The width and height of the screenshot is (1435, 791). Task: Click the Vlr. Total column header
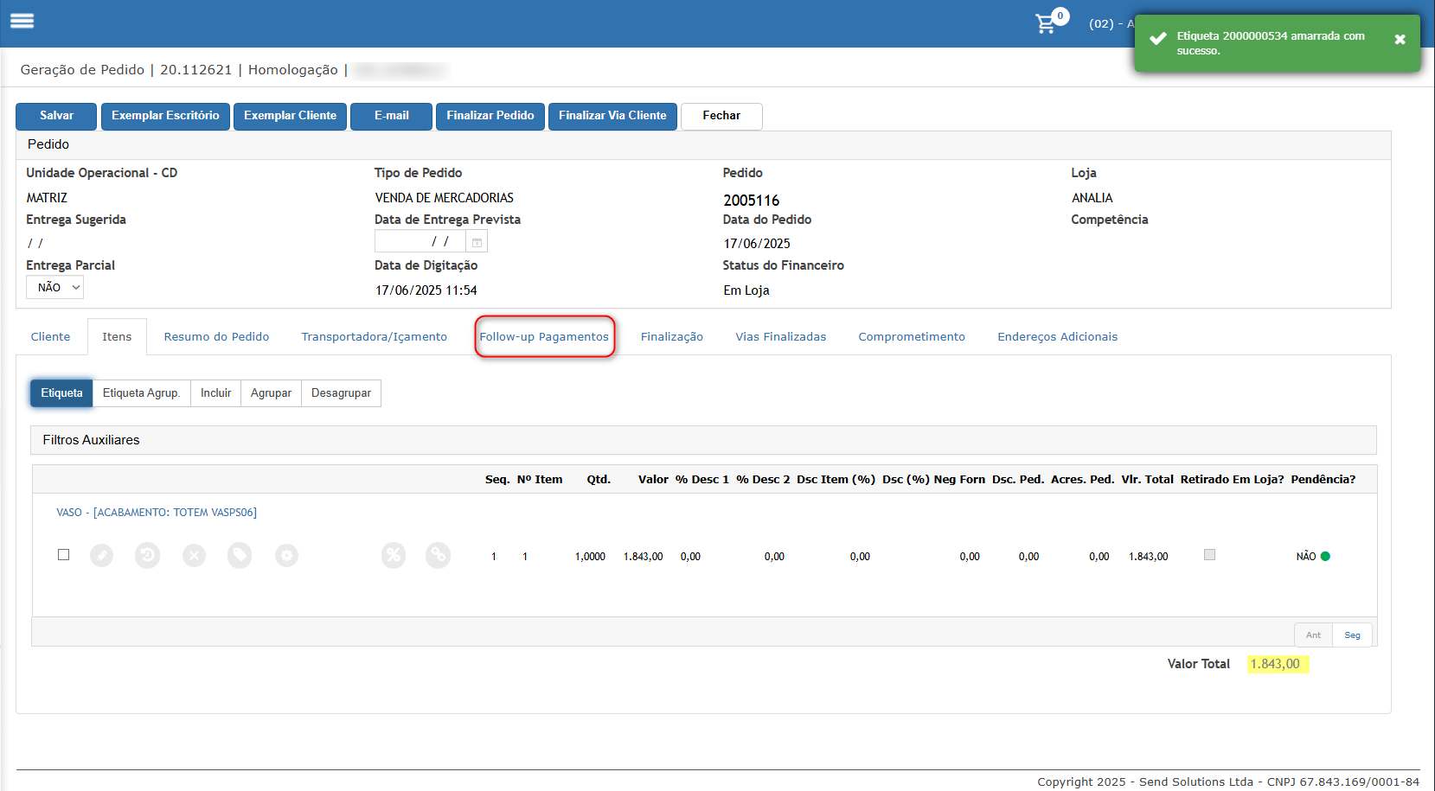[x=1147, y=479]
